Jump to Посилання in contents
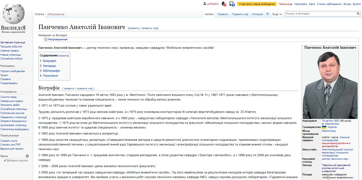The height and width of the screenshot is (180, 362). point(50,76)
